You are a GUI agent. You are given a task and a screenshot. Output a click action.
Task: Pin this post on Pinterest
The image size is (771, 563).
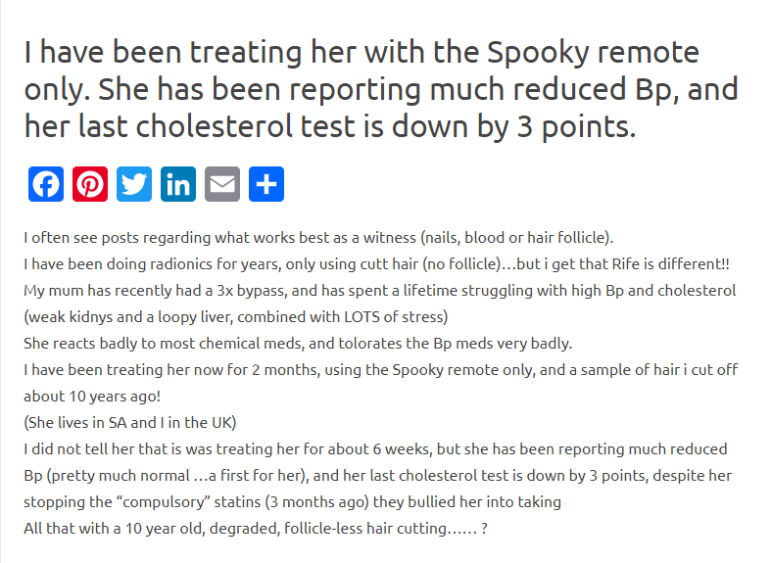[x=90, y=184]
